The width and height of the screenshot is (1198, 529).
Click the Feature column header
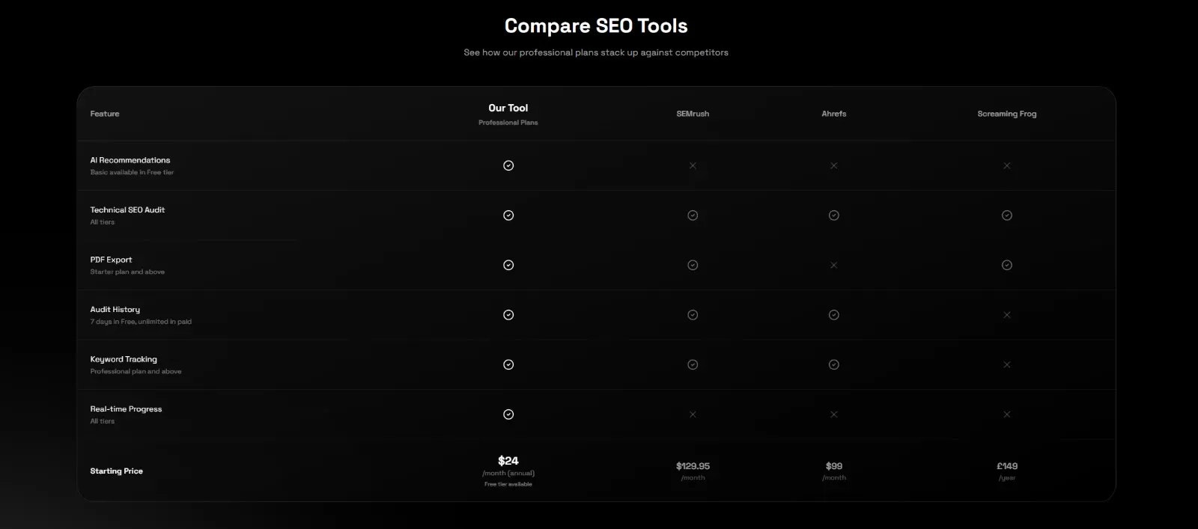tap(105, 114)
